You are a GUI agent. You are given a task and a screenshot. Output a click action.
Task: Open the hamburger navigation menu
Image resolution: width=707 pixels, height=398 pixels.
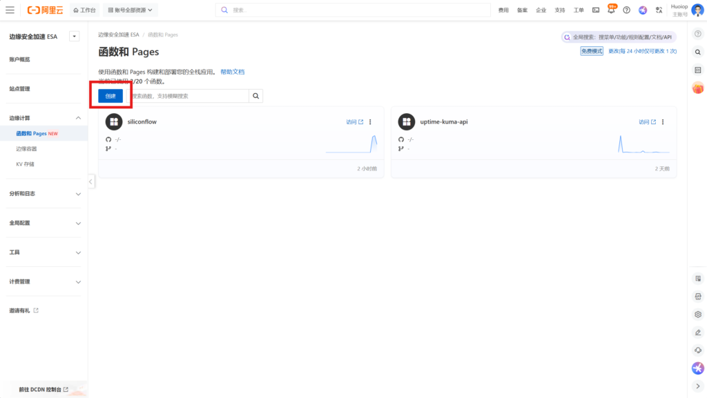pos(10,10)
